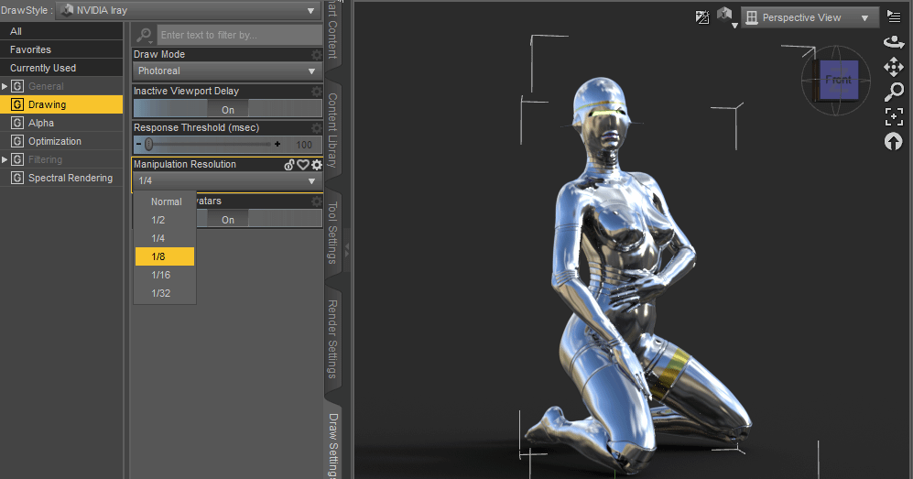Click the Frame selection icon
The width and height of the screenshot is (913, 479).
[894, 116]
